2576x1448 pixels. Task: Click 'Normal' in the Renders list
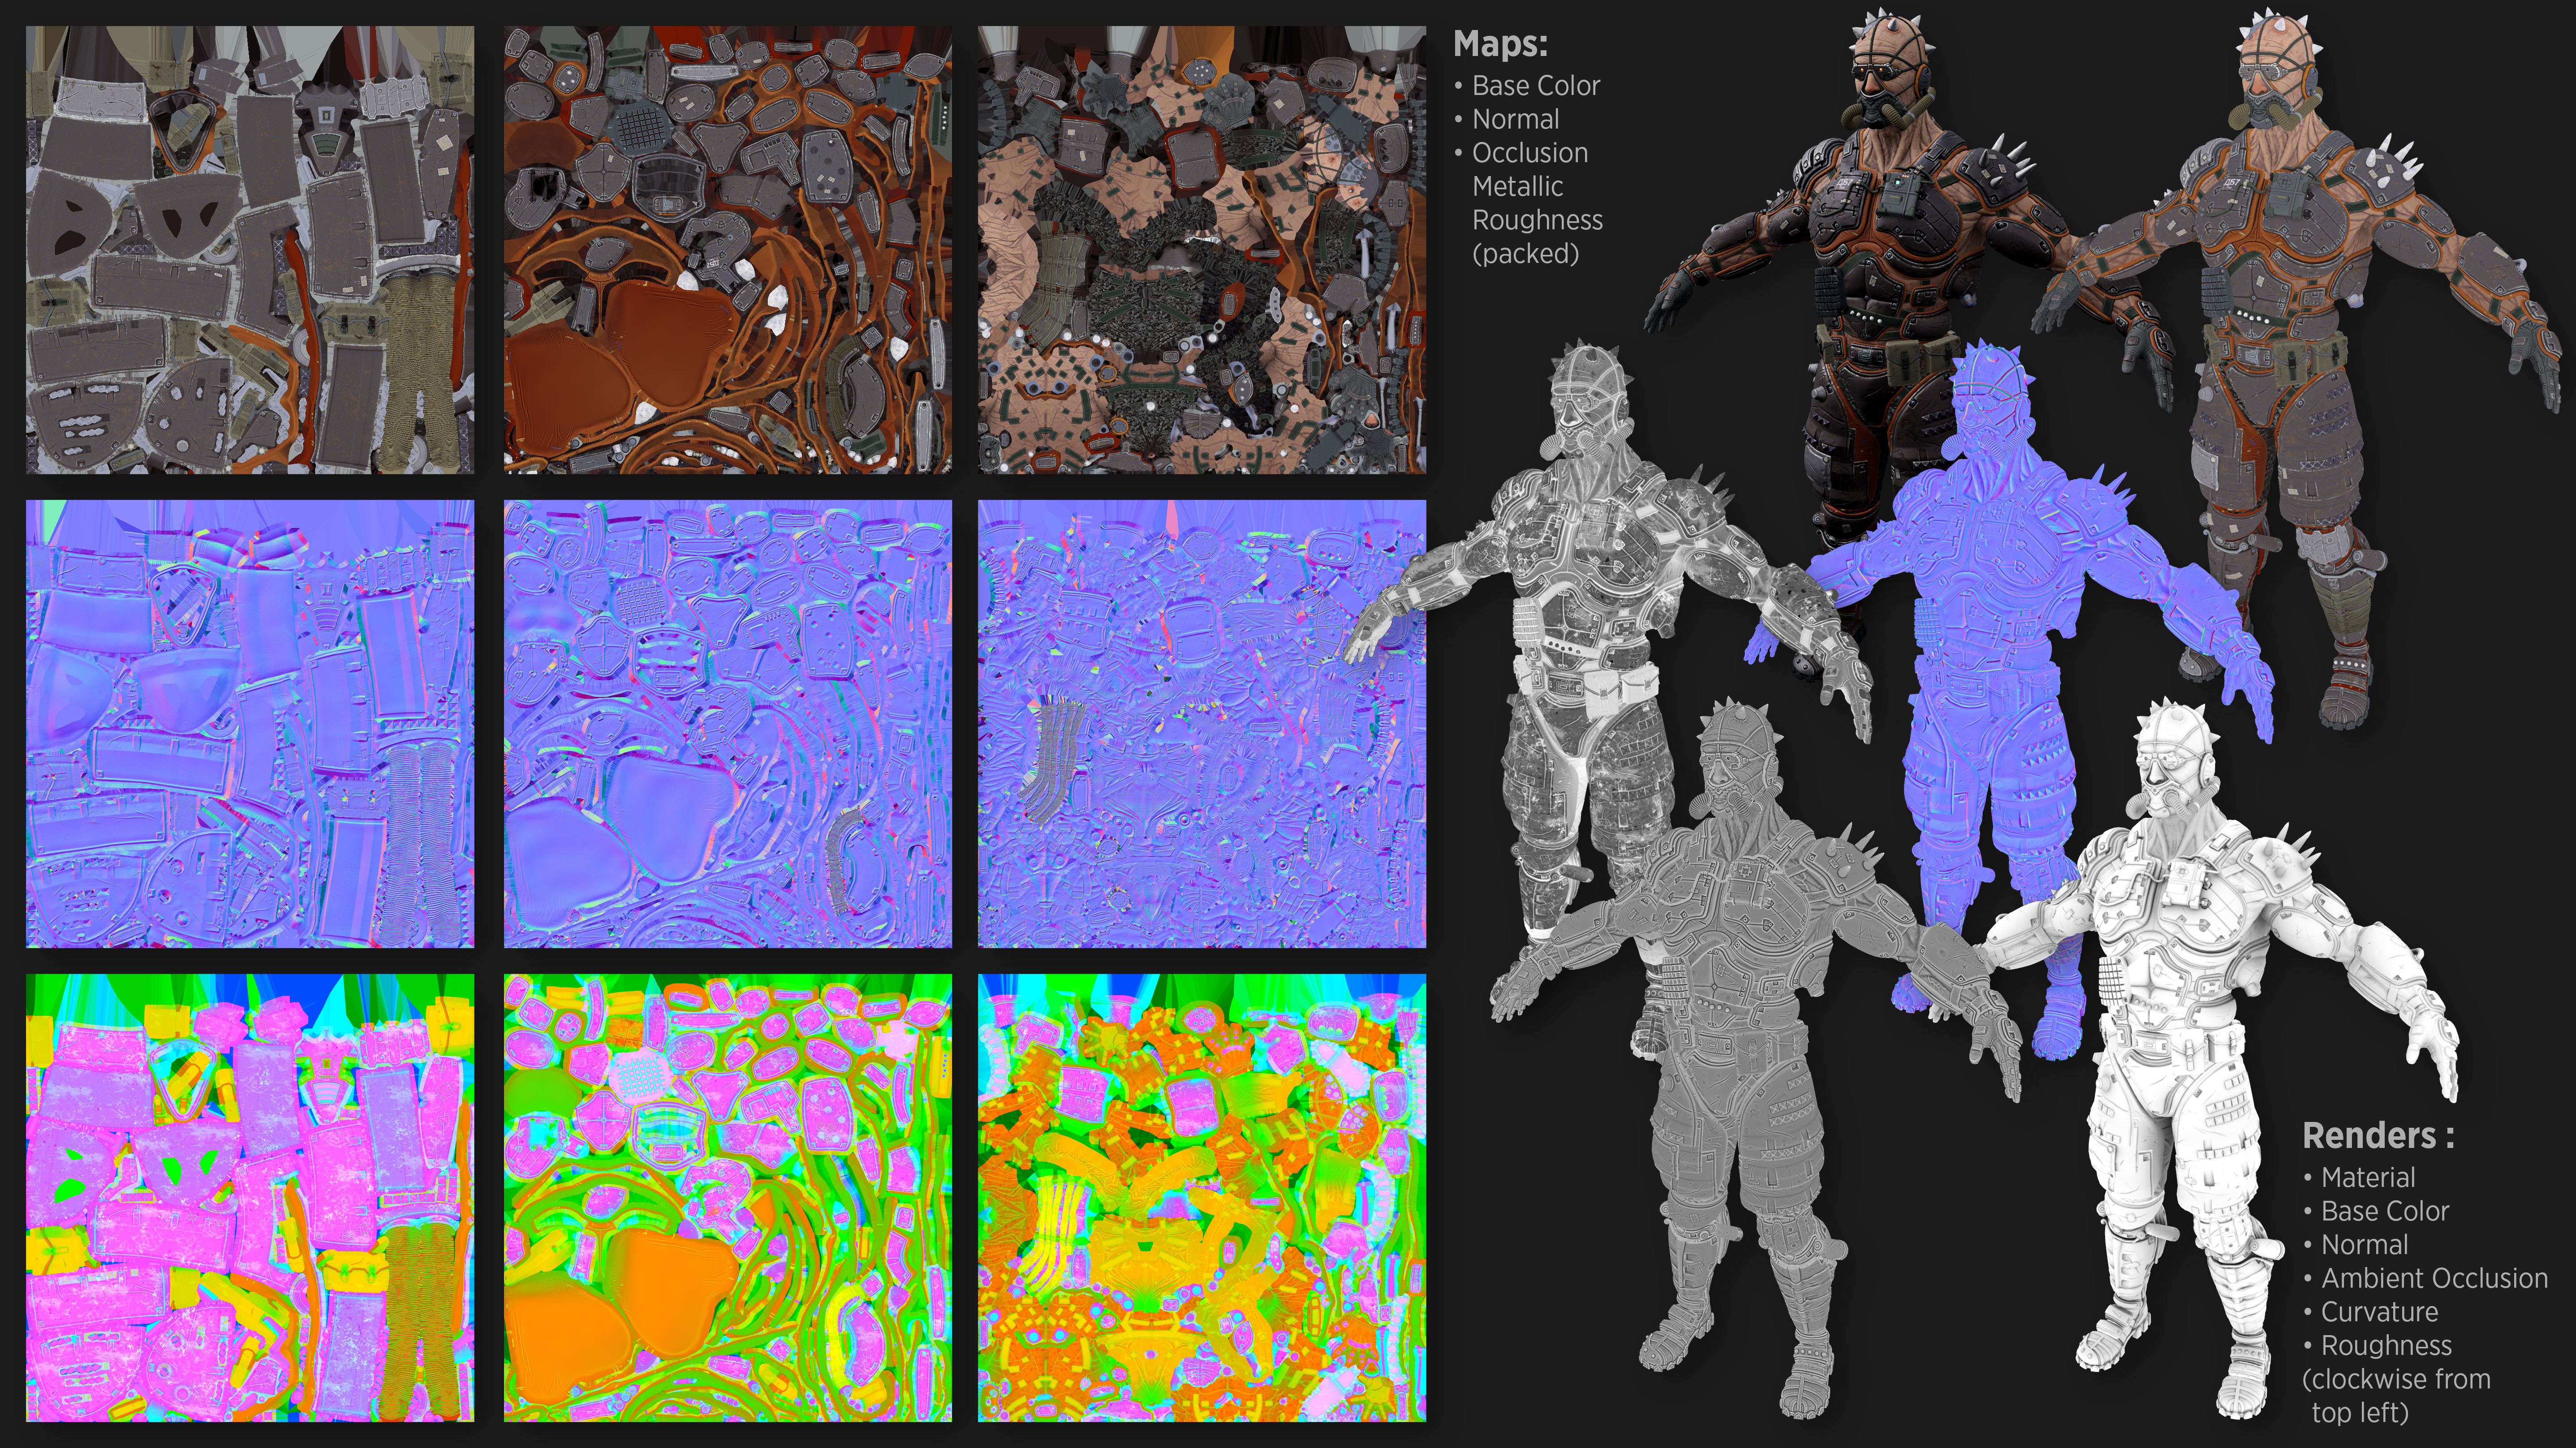point(2364,1245)
